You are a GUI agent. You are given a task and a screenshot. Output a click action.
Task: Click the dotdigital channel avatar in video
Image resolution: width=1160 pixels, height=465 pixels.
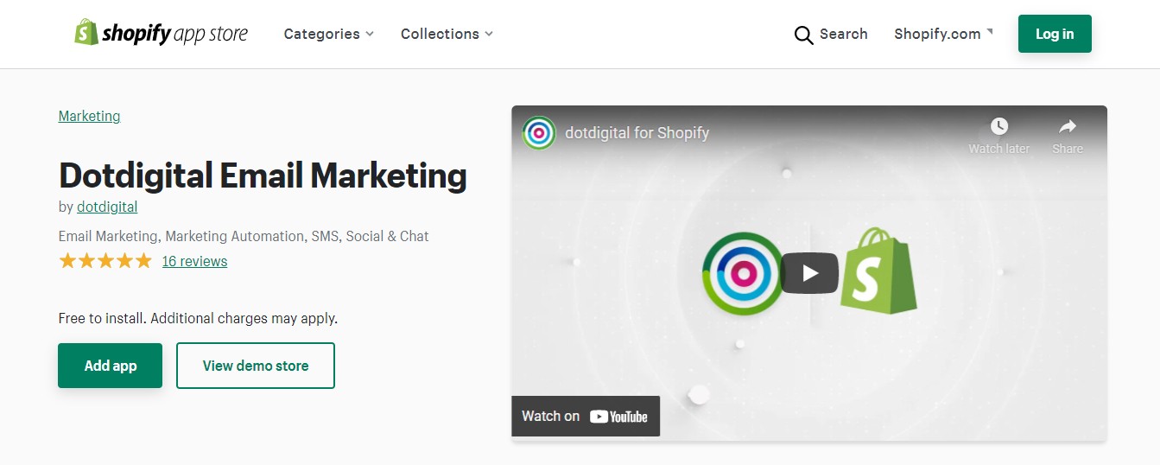(539, 133)
